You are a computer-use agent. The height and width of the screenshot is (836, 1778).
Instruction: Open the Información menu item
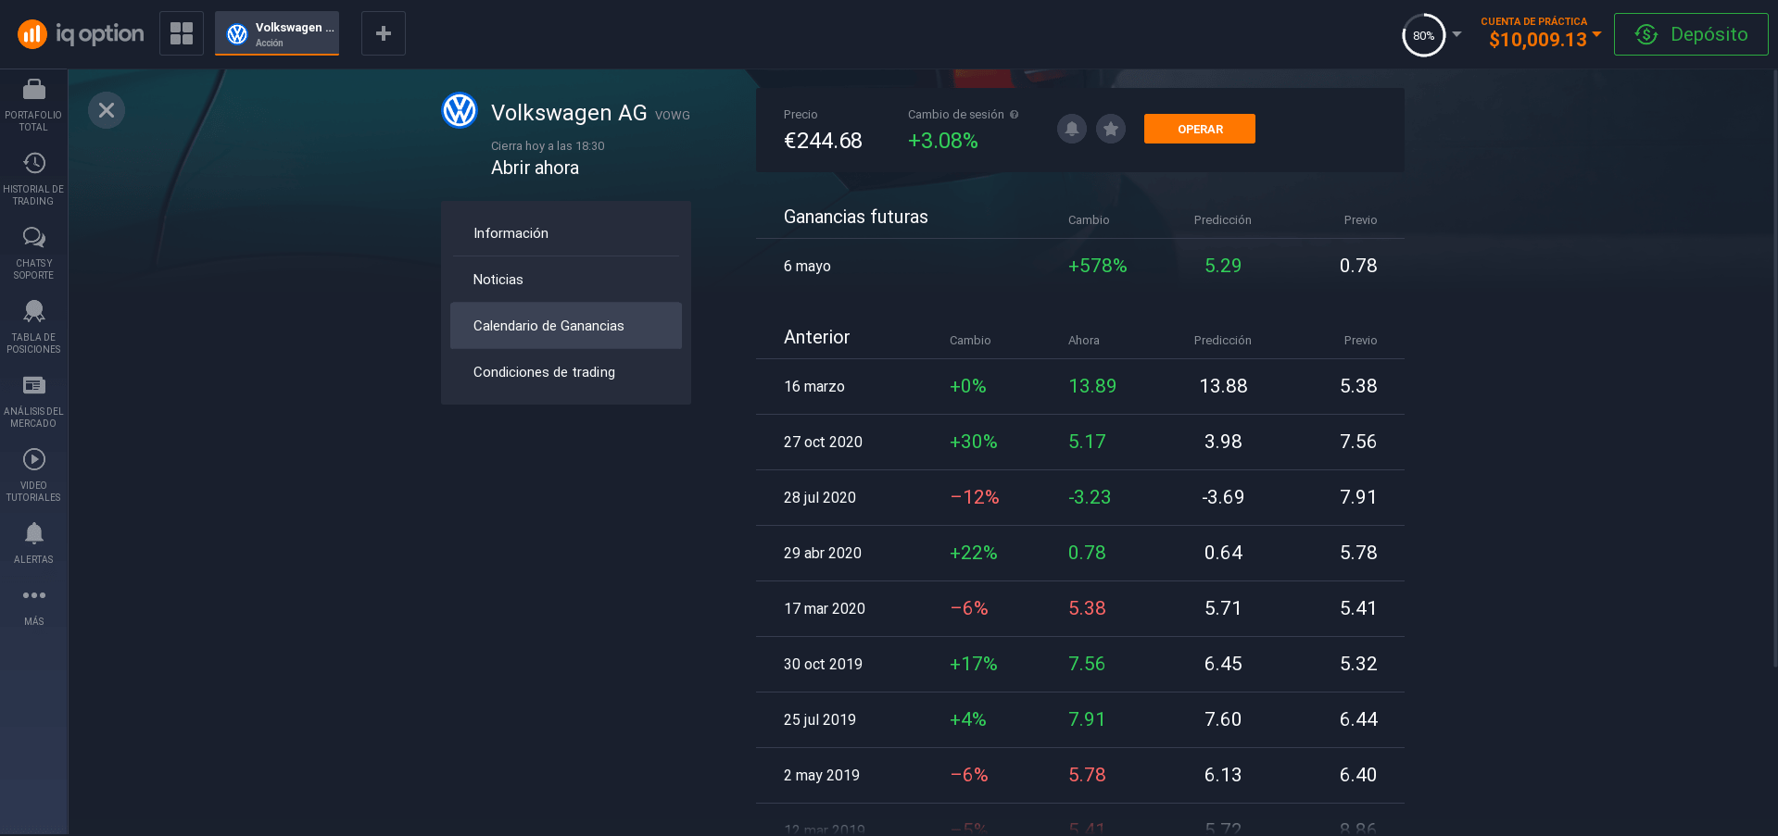[x=566, y=233]
